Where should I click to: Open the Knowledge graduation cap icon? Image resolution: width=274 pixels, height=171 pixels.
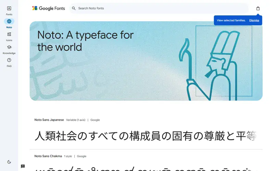tap(9, 47)
